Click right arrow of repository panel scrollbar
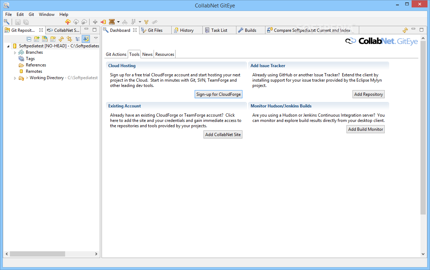The height and width of the screenshot is (270, 430). click(x=96, y=254)
